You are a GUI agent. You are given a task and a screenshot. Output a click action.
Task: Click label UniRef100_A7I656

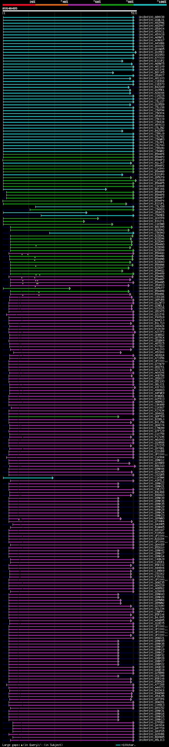tap(152, 358)
